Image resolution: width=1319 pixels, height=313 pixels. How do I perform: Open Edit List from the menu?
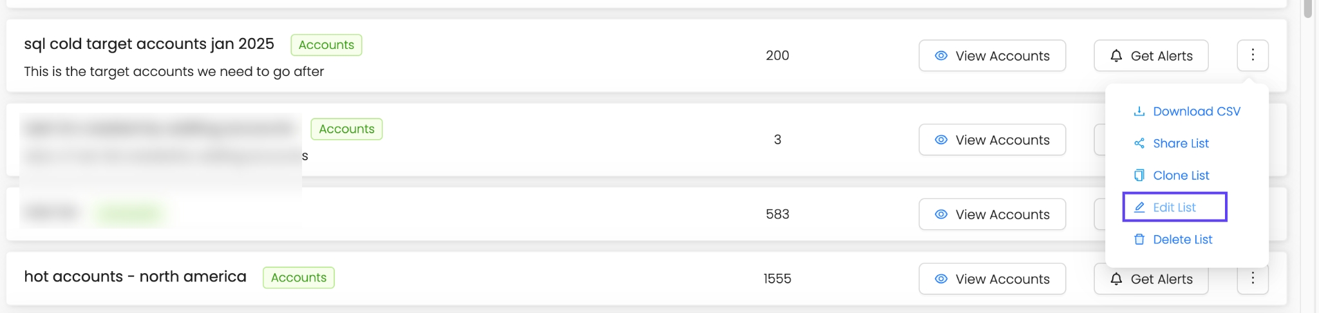coord(1174,207)
